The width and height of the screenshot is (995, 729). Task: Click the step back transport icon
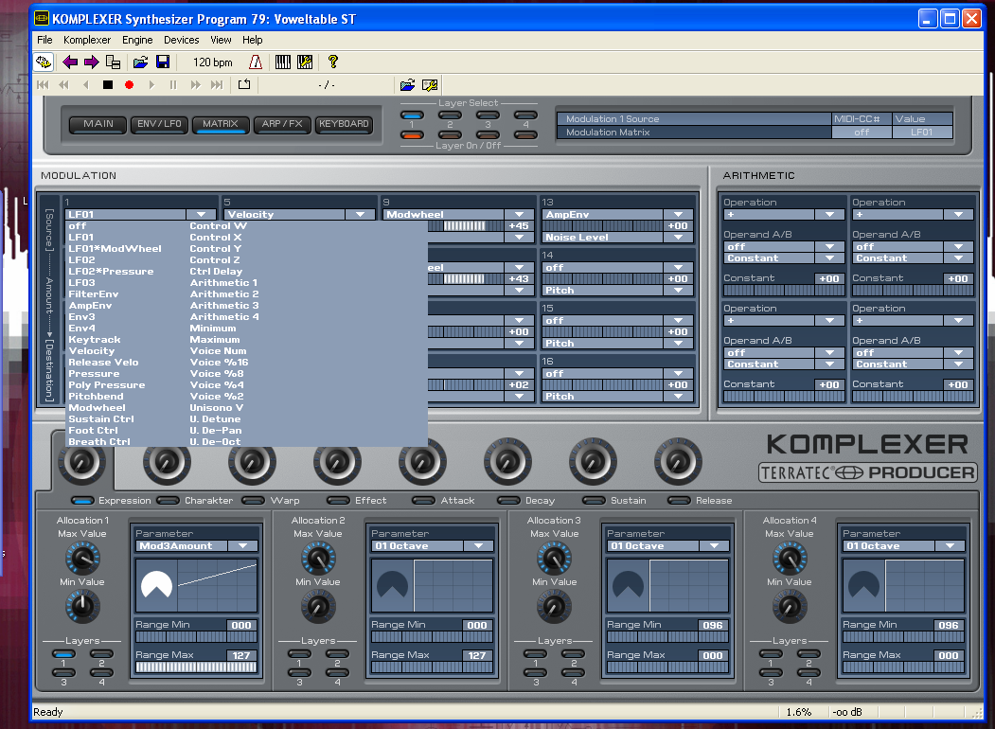(86, 85)
